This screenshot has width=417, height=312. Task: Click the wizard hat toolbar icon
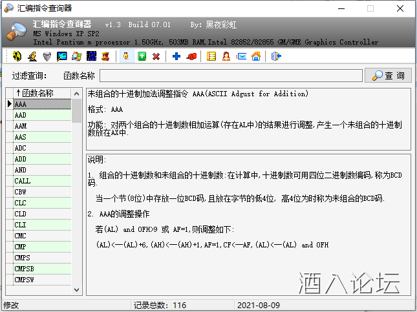32,56
